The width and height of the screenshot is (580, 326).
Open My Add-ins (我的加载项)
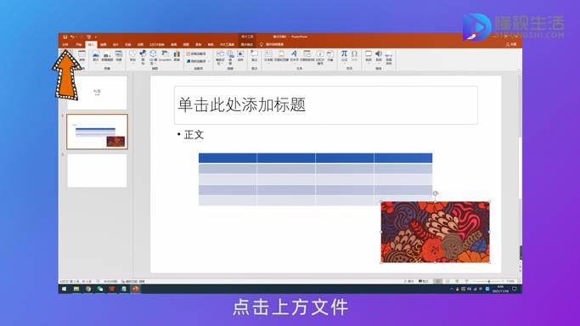click(x=197, y=61)
